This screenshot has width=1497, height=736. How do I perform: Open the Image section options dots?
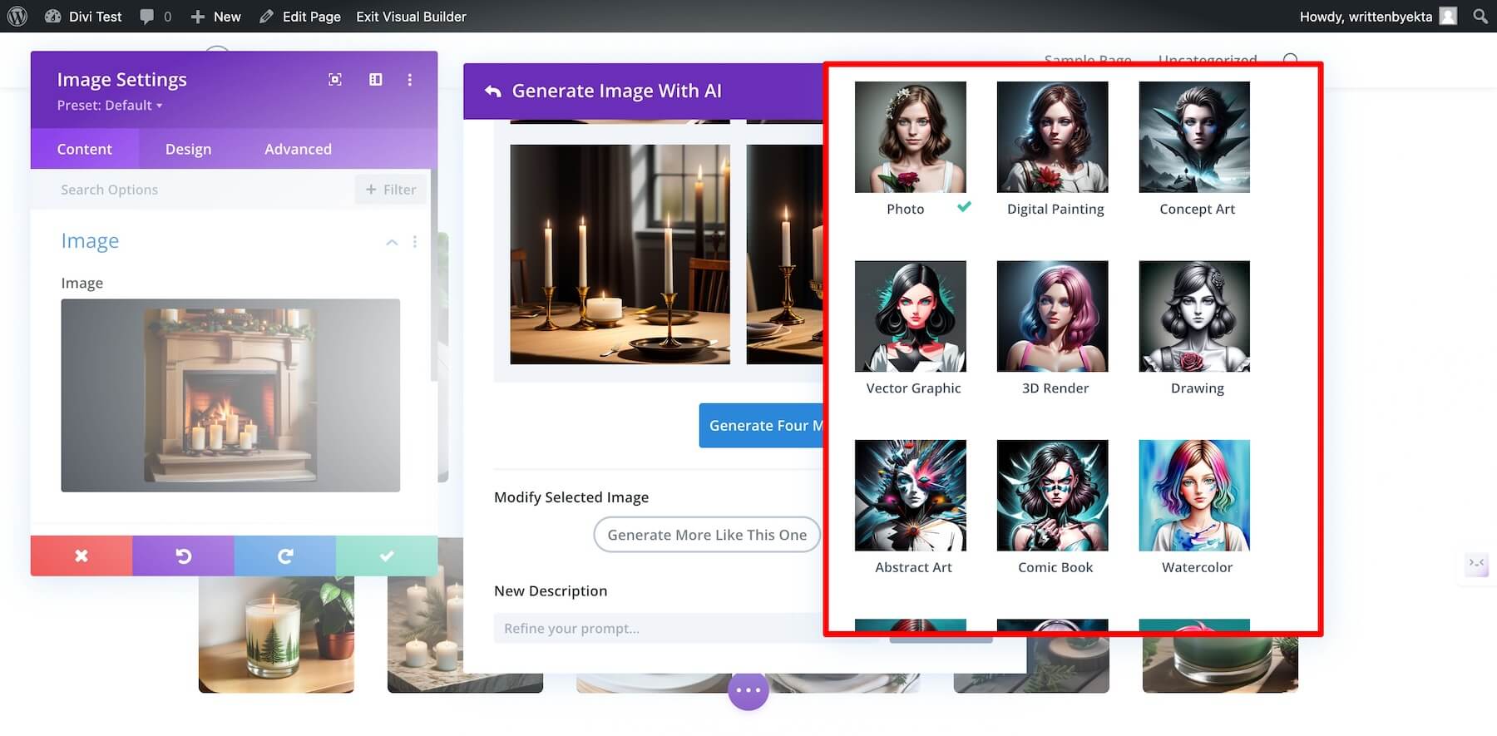coord(414,241)
